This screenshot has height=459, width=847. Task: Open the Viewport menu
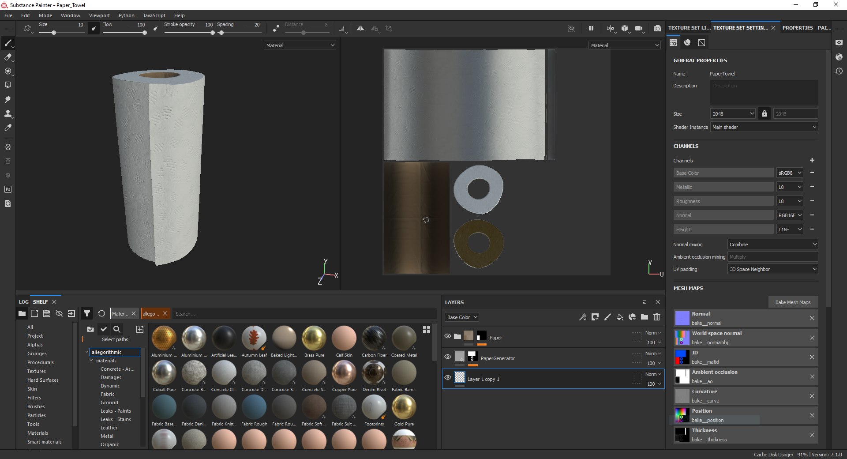99,15
